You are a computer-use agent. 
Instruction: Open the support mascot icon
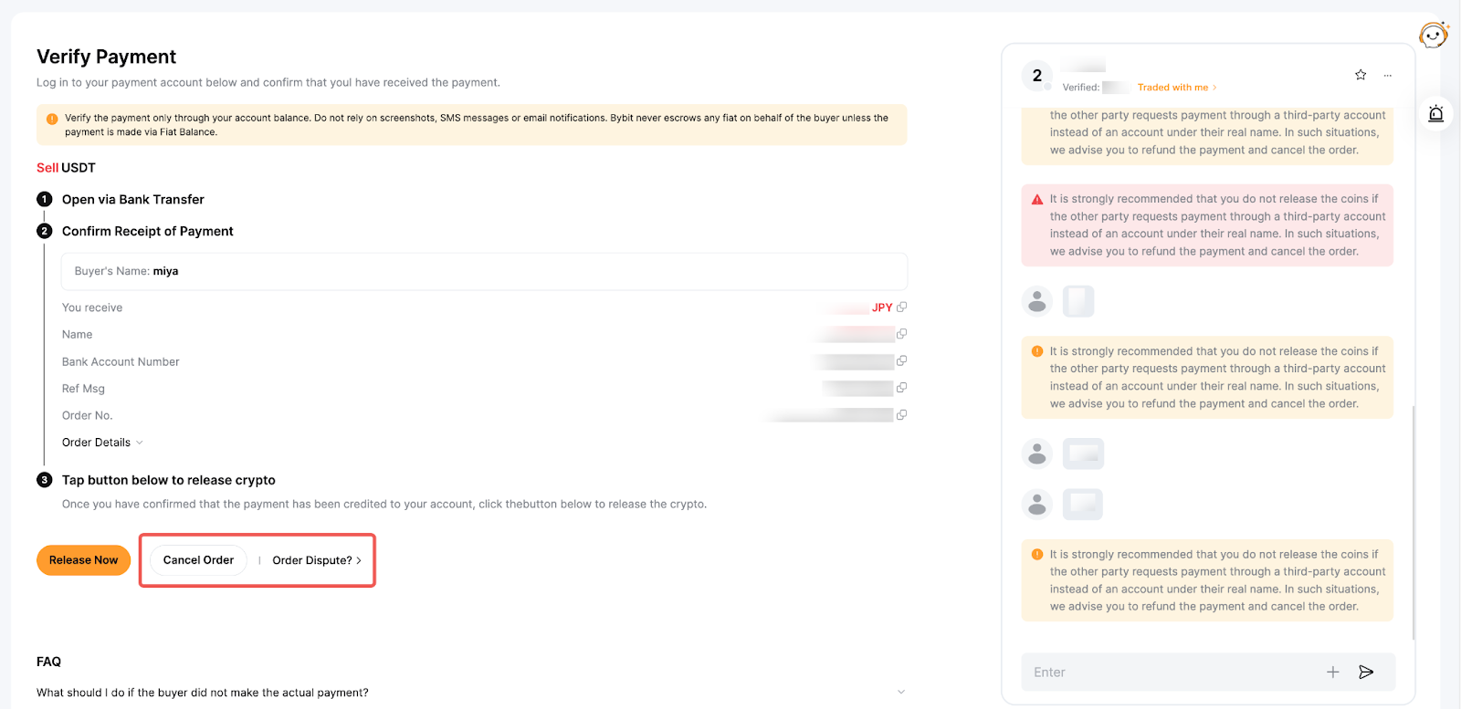1434,36
